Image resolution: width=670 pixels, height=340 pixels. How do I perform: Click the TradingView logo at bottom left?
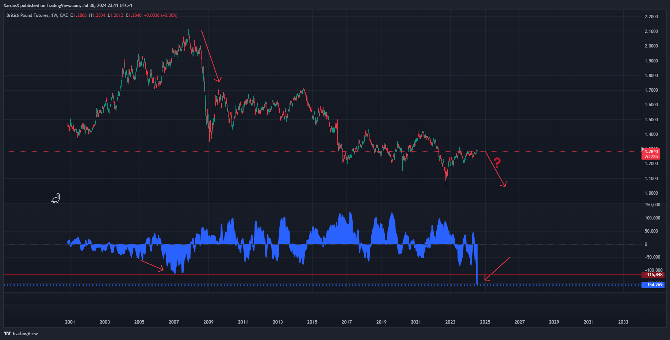click(21, 333)
